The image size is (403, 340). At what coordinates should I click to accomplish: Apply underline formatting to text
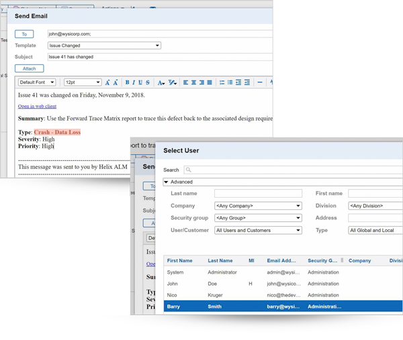pyautogui.click(x=140, y=82)
